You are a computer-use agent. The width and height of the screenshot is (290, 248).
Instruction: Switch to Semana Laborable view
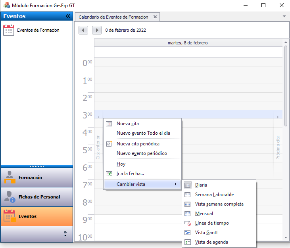(219, 195)
